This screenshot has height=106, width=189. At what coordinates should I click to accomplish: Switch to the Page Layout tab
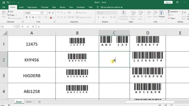(32, 7)
